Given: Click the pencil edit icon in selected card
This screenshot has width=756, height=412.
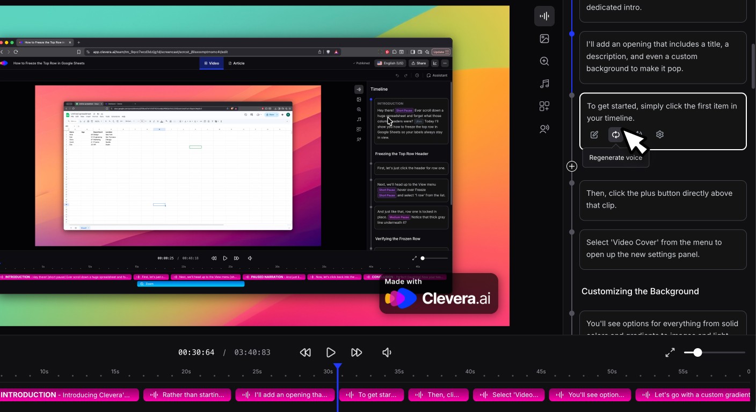Looking at the screenshot, I should tap(594, 135).
